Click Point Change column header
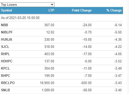This screenshot has height=94, width=129. [x=82, y=10]
